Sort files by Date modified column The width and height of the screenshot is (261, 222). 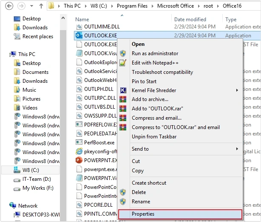pos(190,20)
